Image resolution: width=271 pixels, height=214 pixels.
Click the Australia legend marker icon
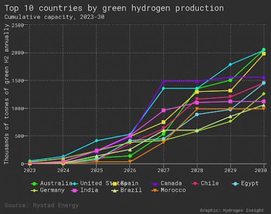(x=34, y=184)
